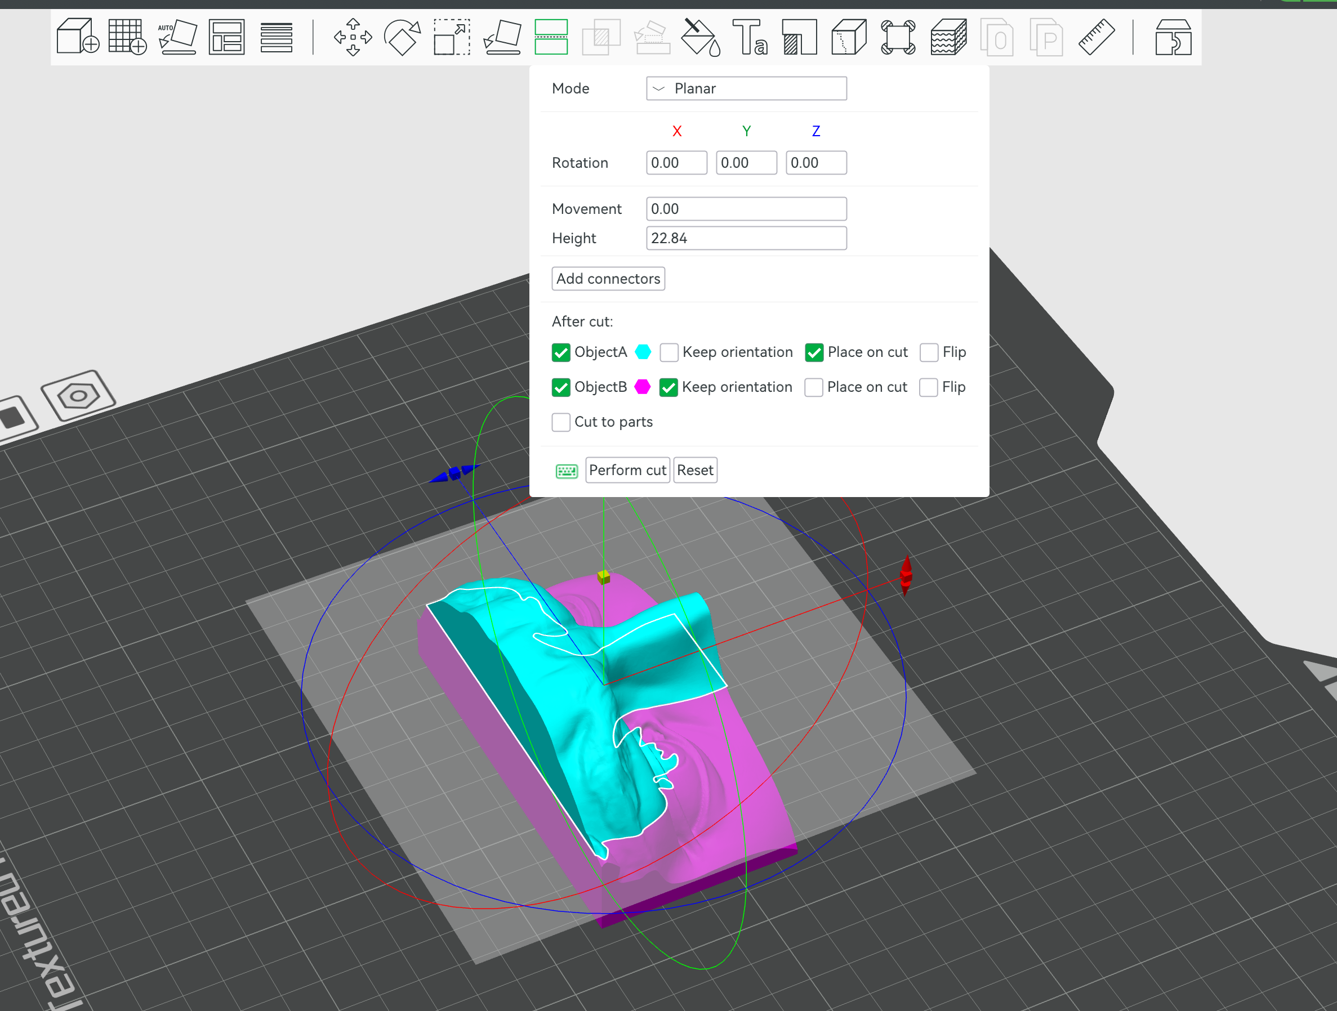Viewport: 1337px width, 1011px height.
Task: Click the Perform cut button
Action: coord(627,470)
